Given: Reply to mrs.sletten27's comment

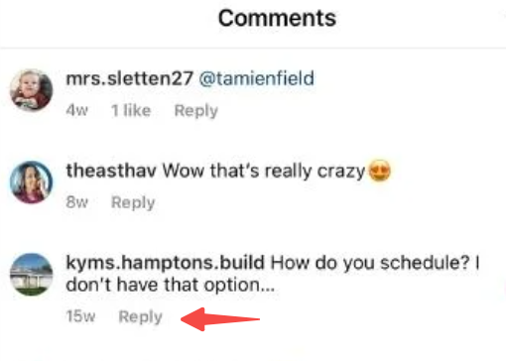Looking at the screenshot, I should point(196,111).
